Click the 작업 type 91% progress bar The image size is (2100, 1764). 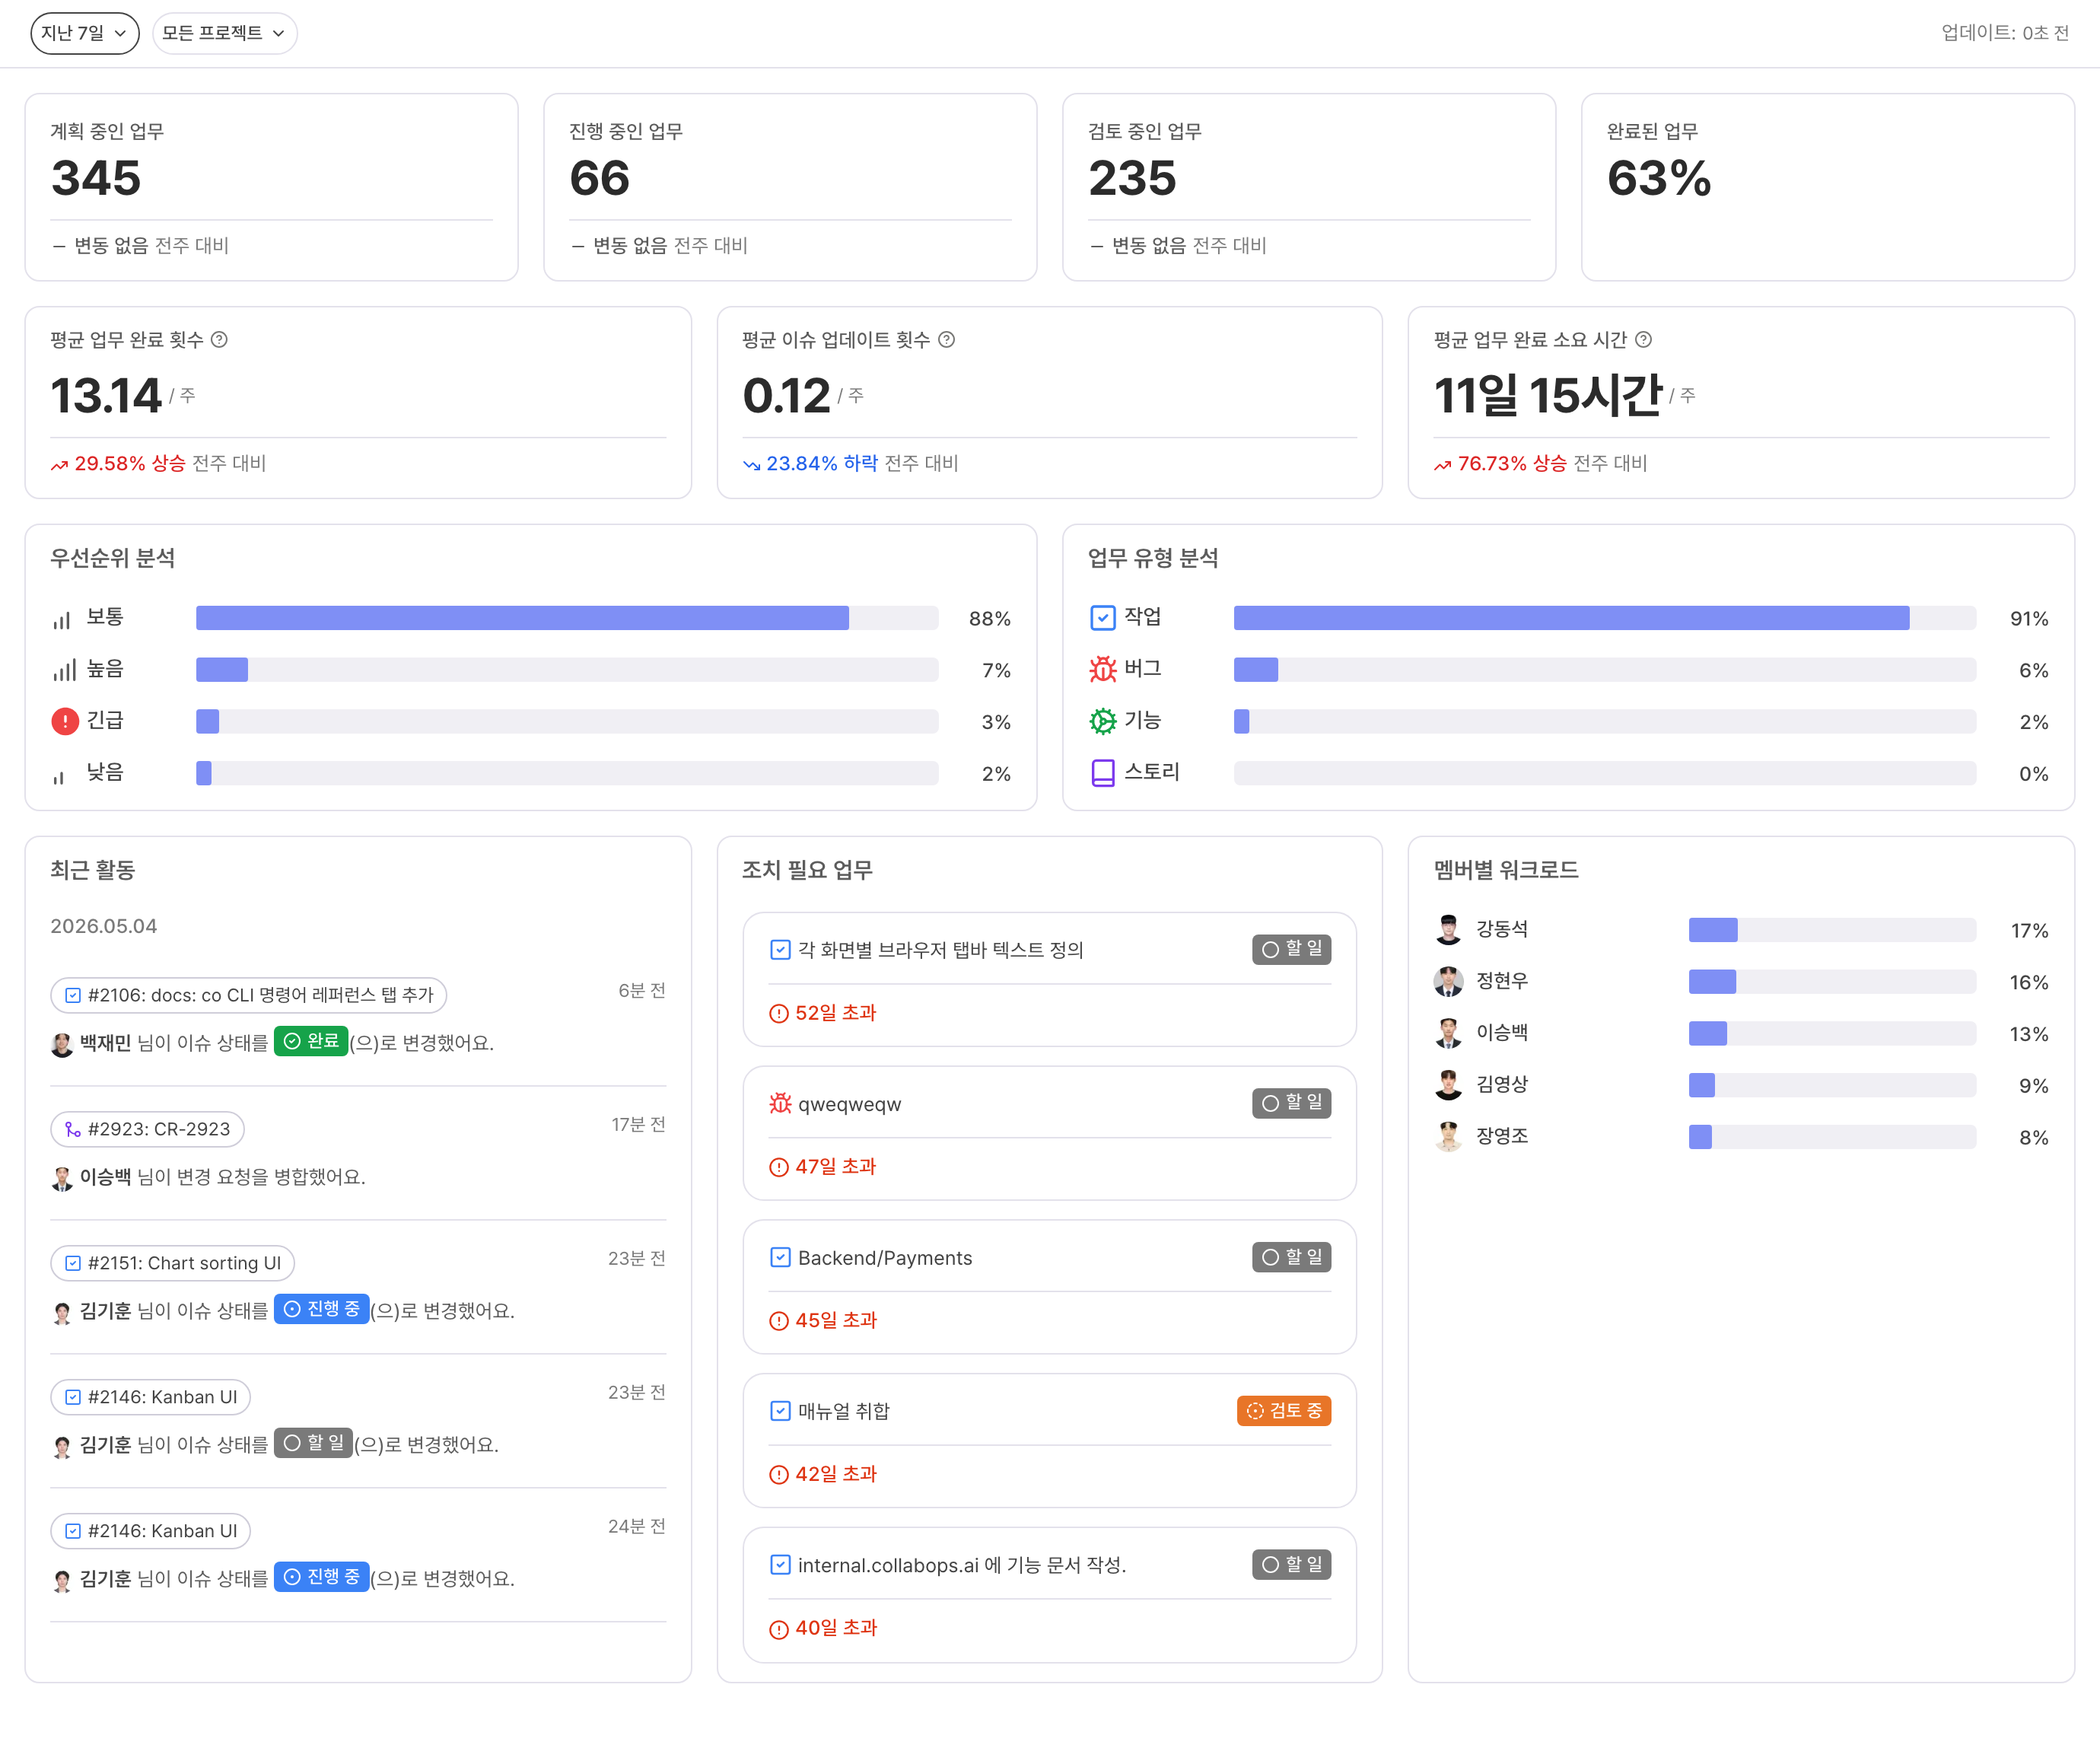click(x=1604, y=618)
